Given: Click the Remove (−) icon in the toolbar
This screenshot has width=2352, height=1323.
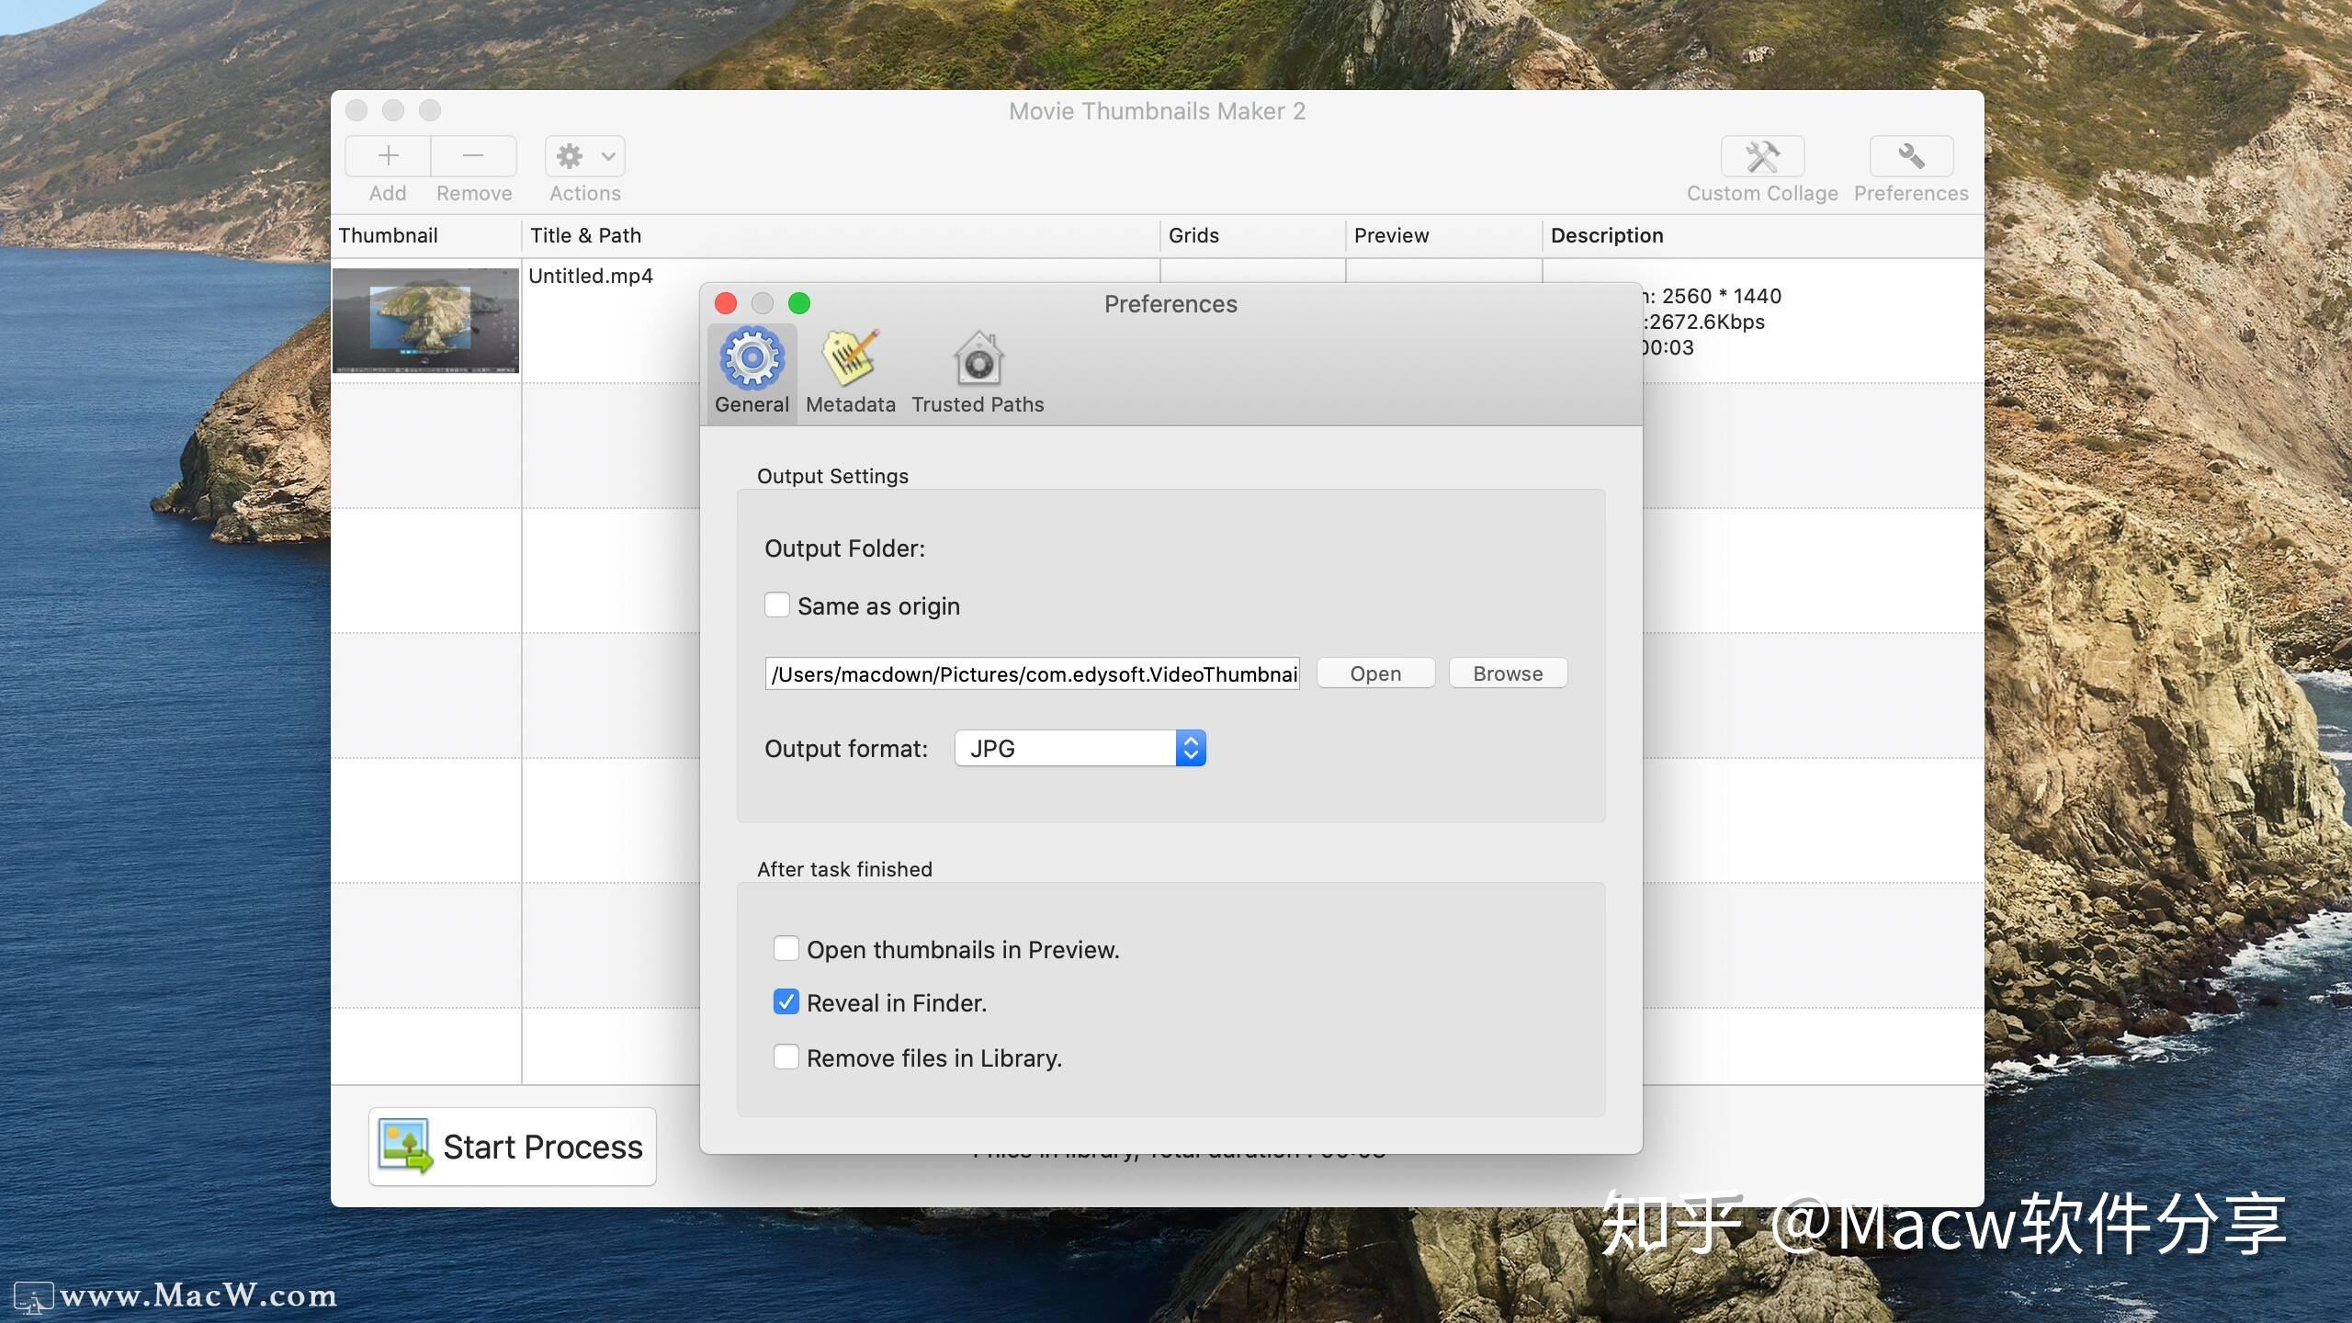Looking at the screenshot, I should [473, 156].
